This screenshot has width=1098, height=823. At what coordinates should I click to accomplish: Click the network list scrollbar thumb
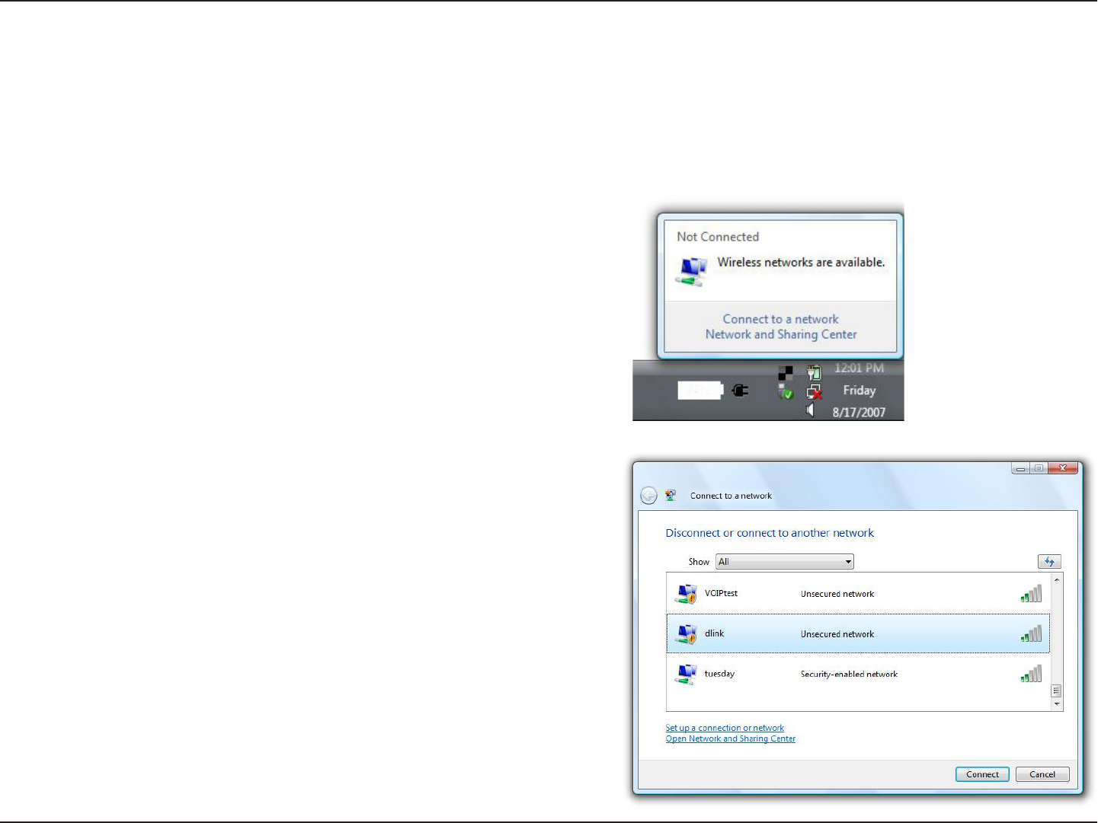click(1056, 691)
